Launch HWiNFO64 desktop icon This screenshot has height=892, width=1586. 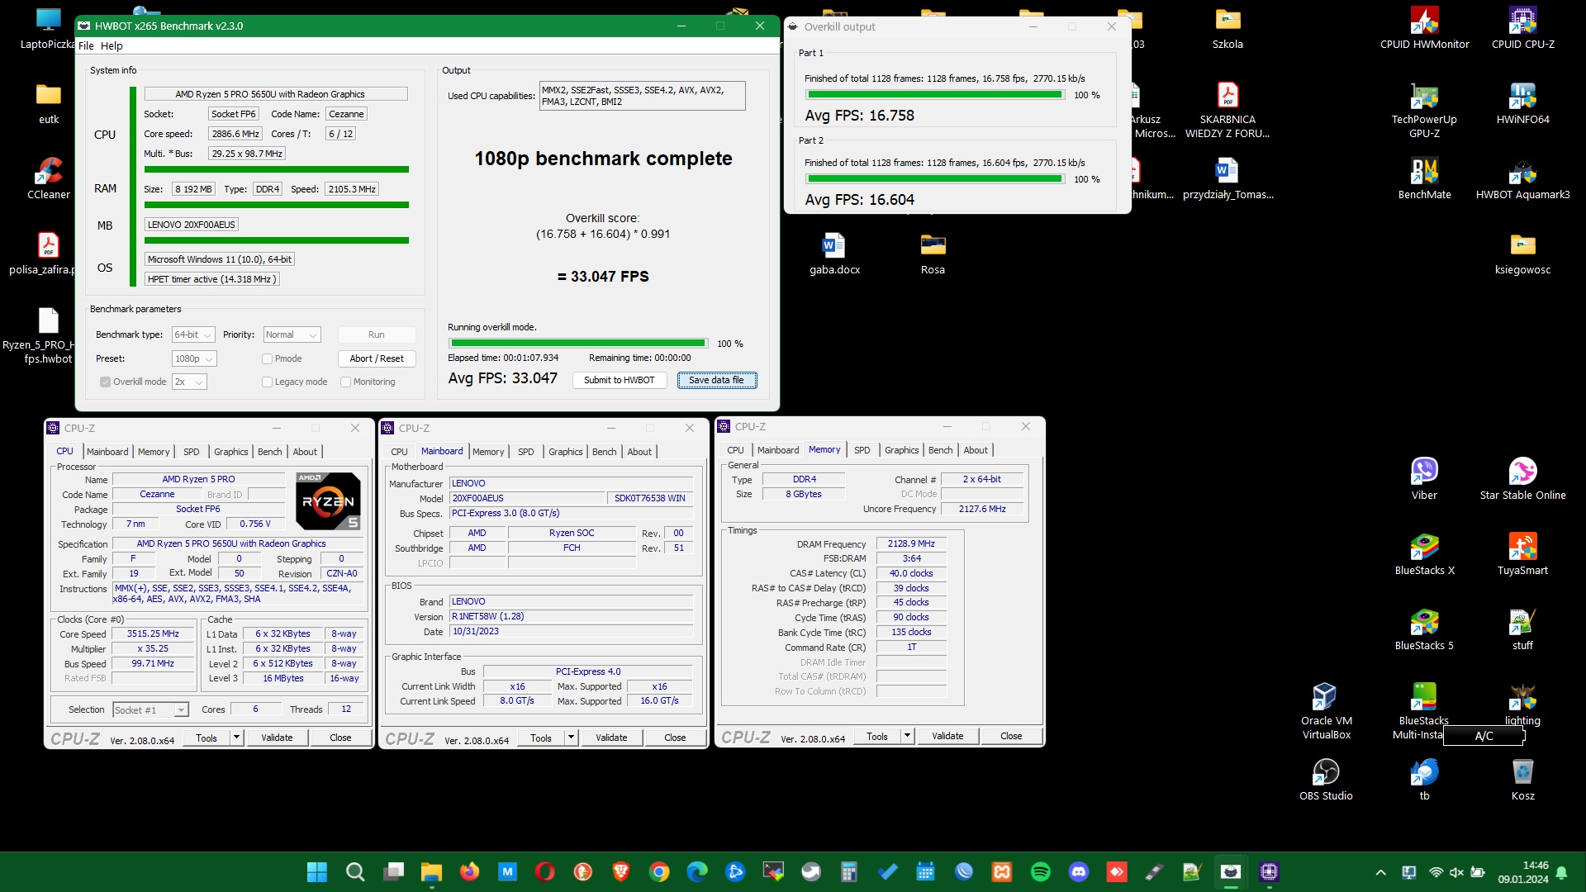[1522, 102]
